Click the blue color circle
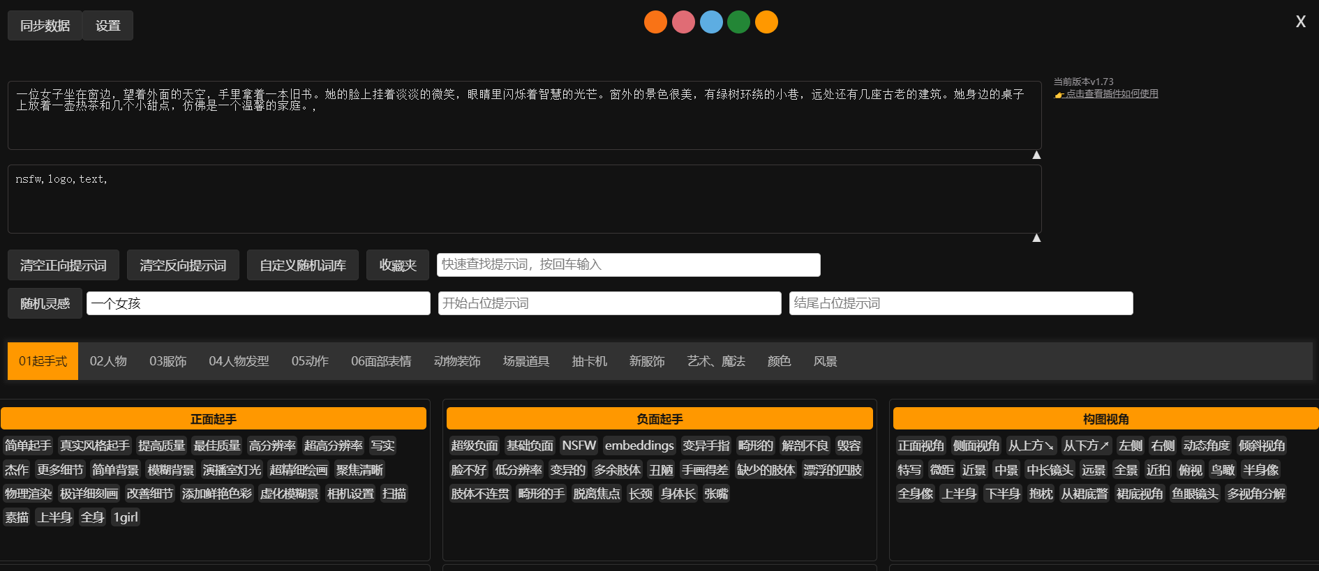The image size is (1319, 571). (710, 22)
